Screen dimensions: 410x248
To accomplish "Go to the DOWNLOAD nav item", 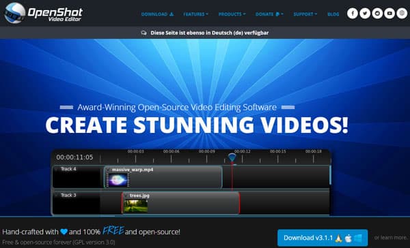I will (157, 14).
